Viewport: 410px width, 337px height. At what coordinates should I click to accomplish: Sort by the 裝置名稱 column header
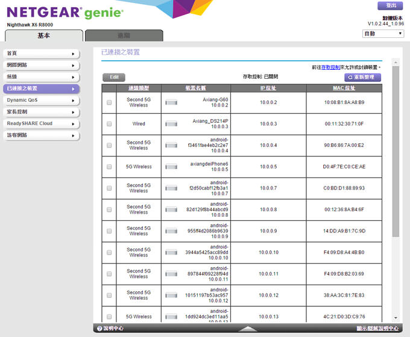(195, 88)
